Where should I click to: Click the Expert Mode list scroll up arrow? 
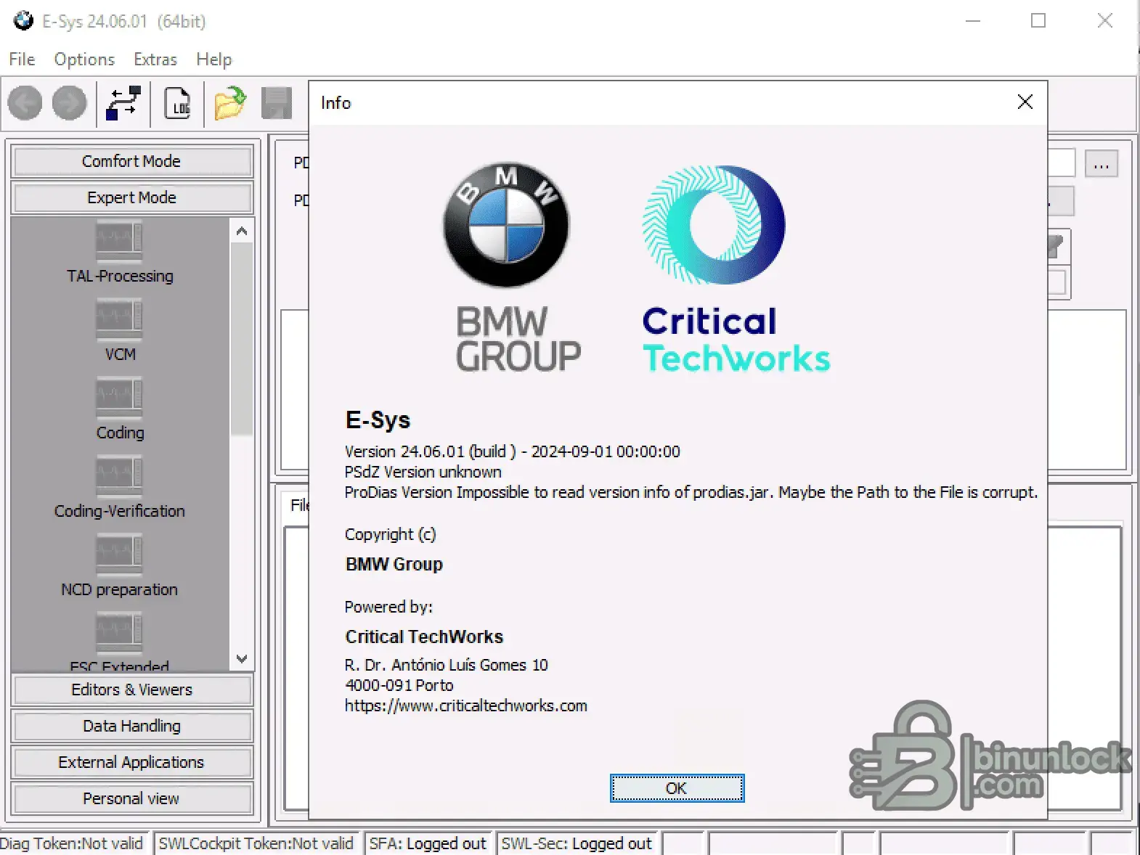[x=242, y=232]
